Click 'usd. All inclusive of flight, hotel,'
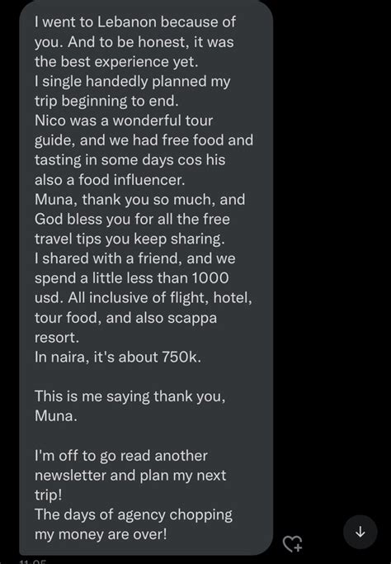The height and width of the screenshot is (564, 391). 144,298
